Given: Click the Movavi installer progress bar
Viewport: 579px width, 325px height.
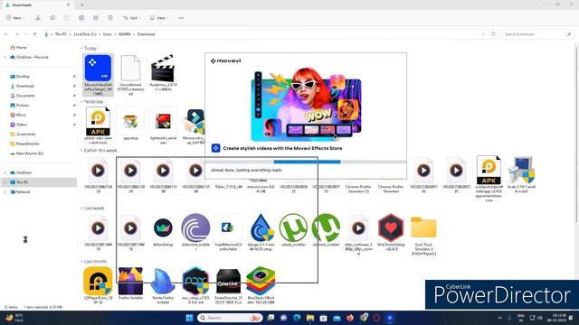Looking at the screenshot, I should [306, 162].
